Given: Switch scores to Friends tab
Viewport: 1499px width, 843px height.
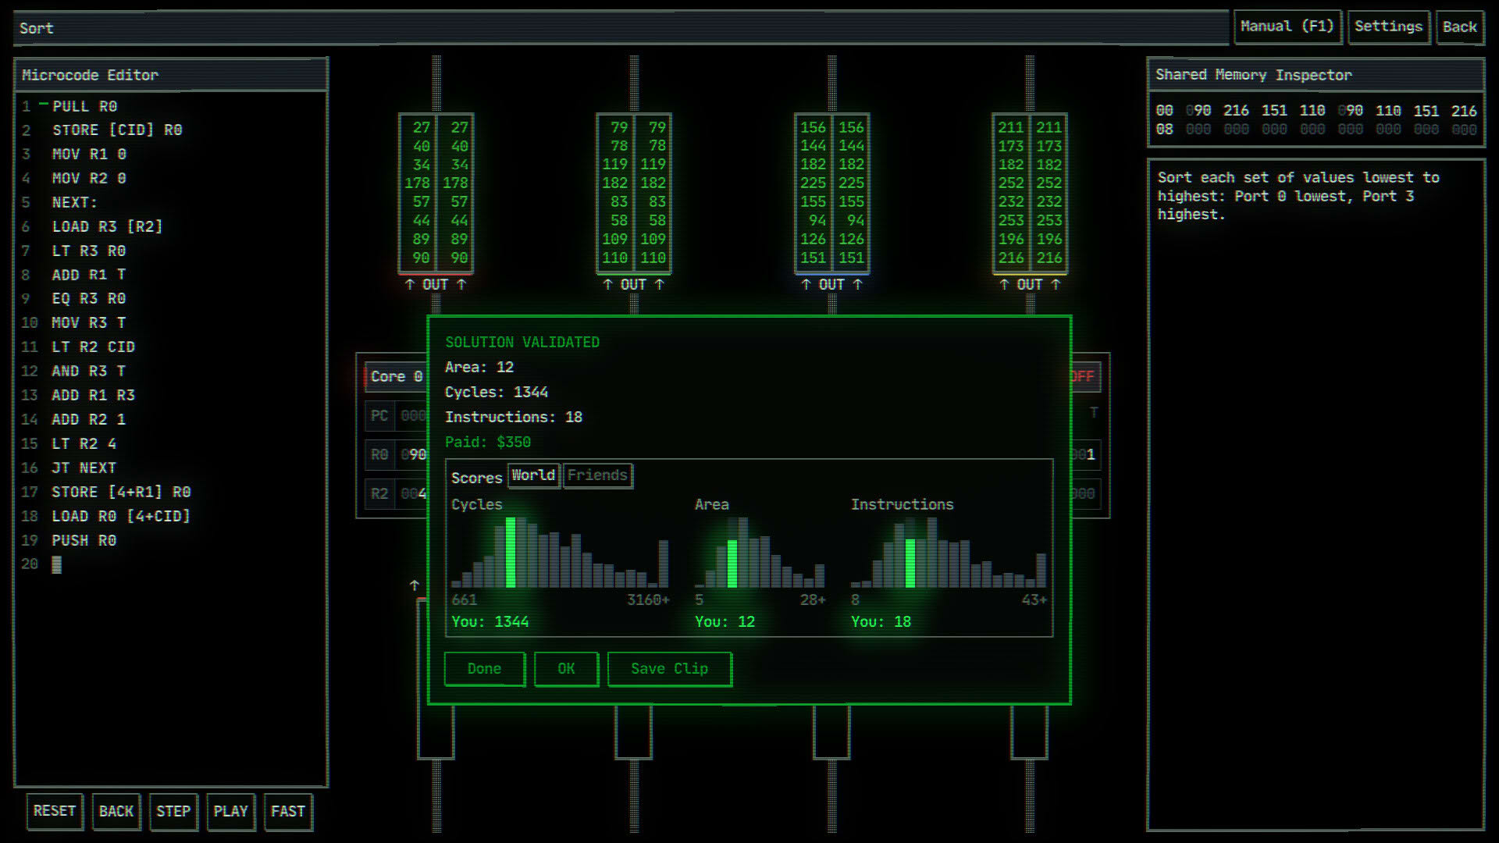Looking at the screenshot, I should tap(597, 475).
